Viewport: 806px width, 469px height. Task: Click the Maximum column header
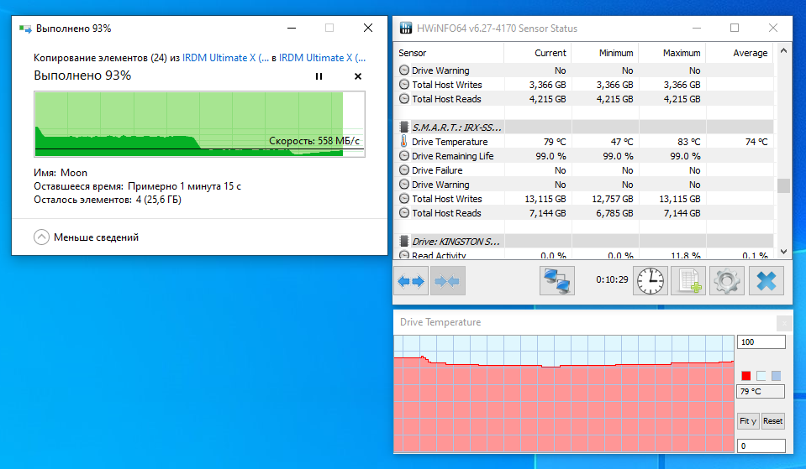click(x=672, y=53)
